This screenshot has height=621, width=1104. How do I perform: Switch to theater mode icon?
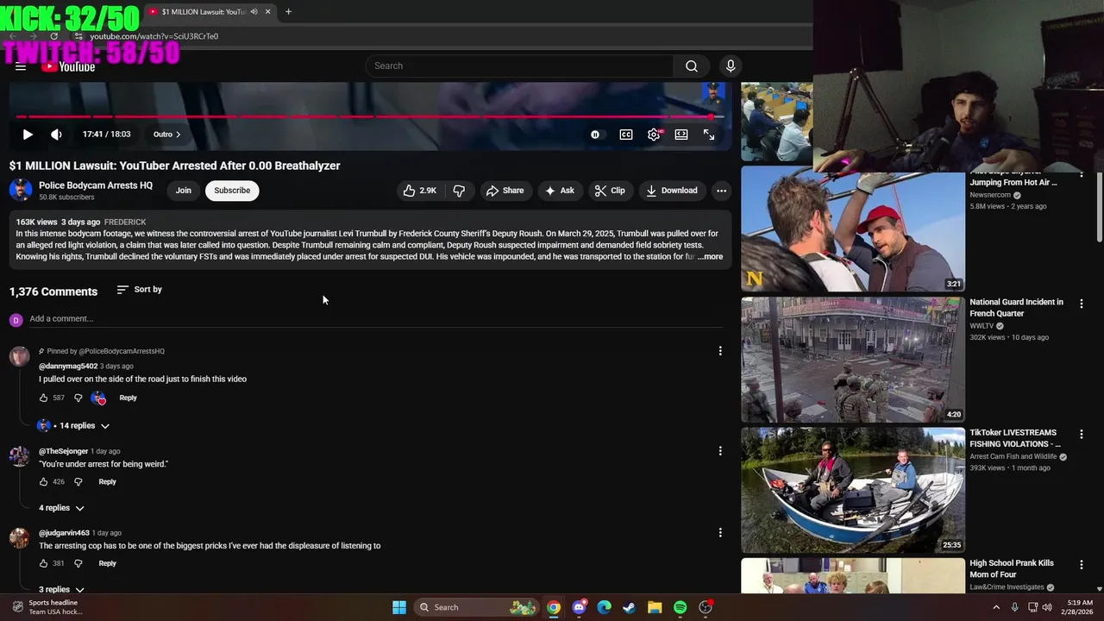point(681,135)
